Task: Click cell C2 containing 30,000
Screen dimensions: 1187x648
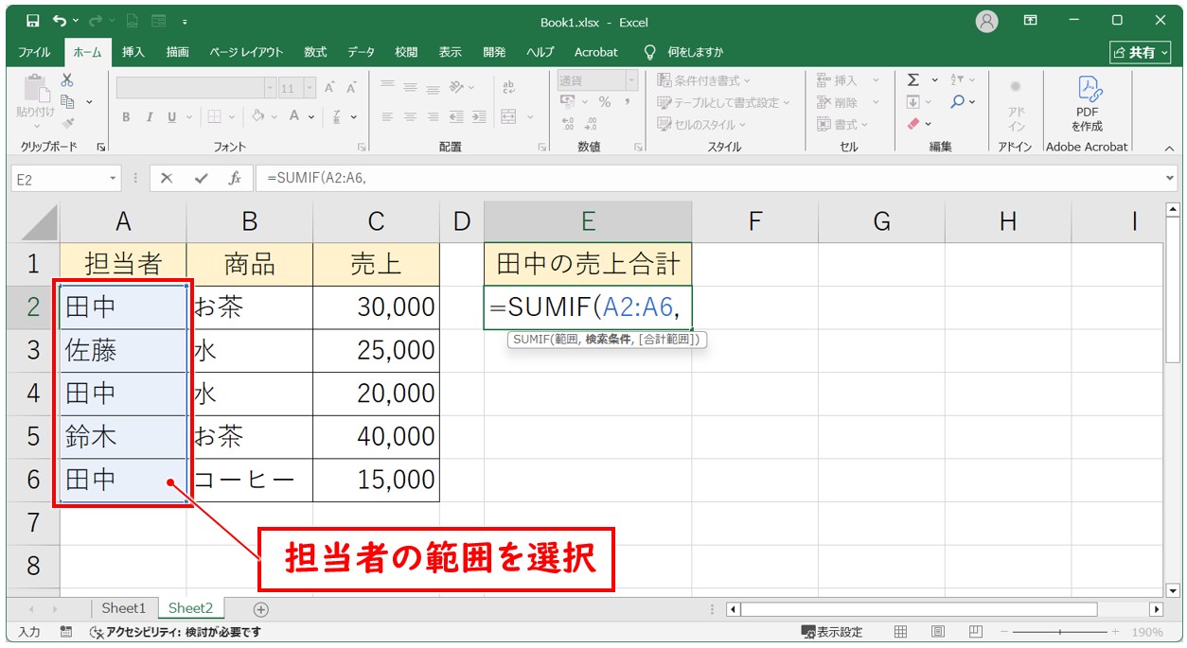Action: [x=376, y=306]
